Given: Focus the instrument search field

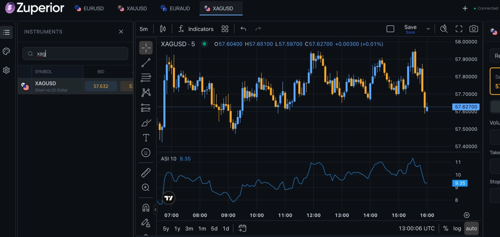Looking at the screenshot, I should click(75, 54).
